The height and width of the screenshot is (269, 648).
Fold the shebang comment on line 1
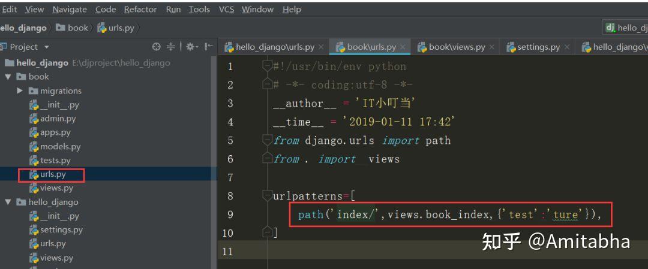click(x=268, y=66)
